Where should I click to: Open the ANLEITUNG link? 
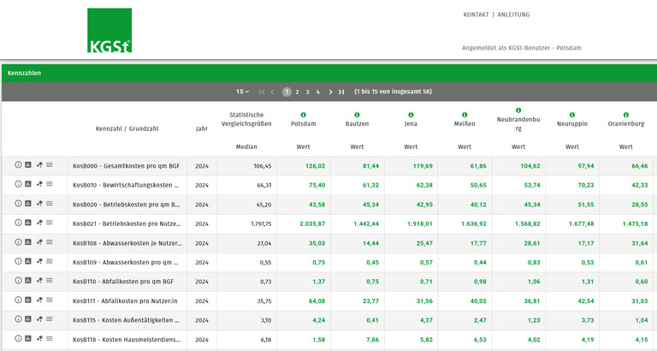513,15
